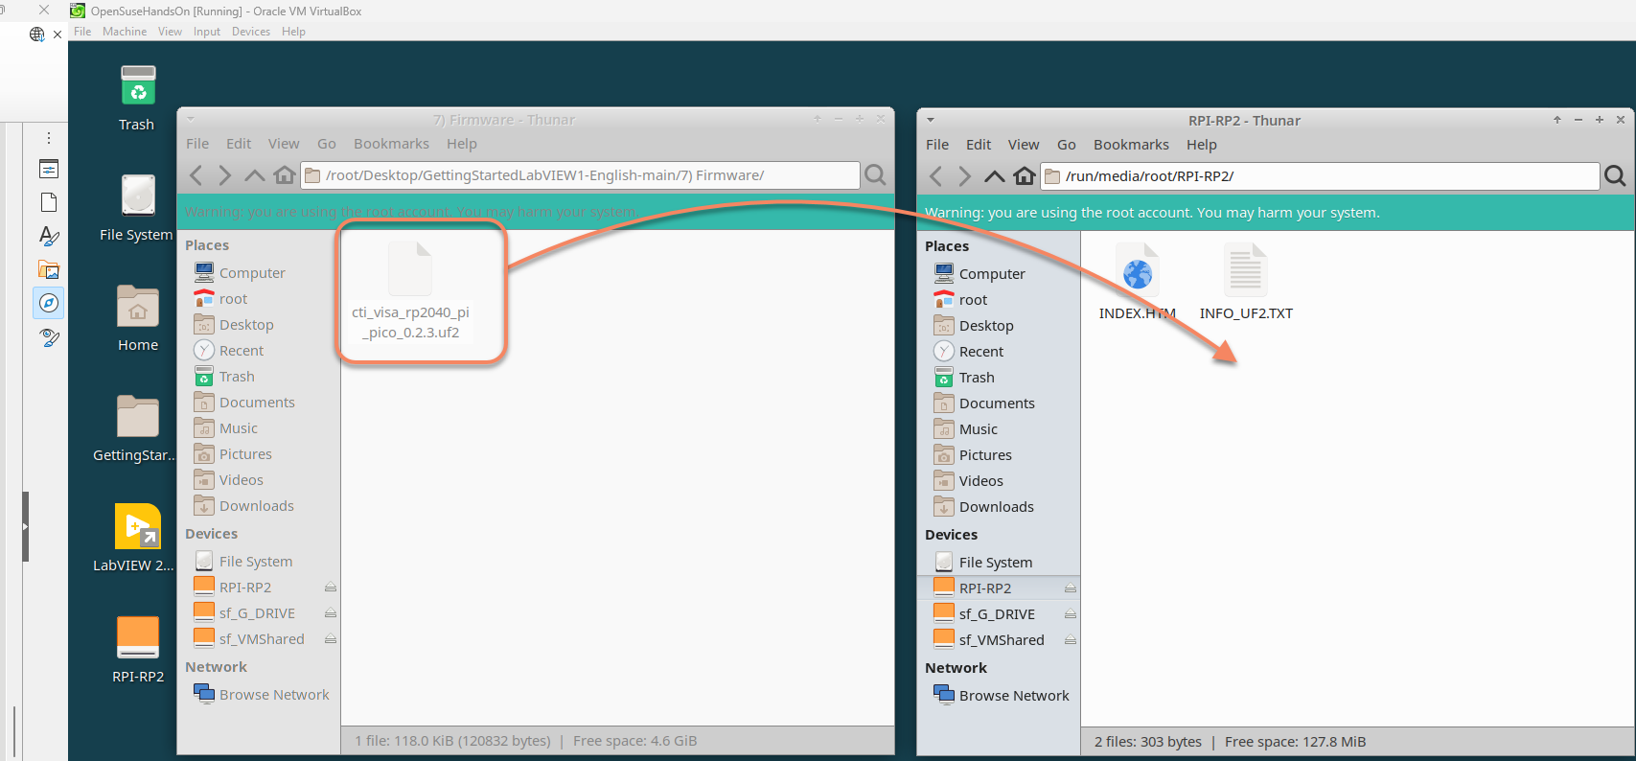1636x761 pixels.
Task: Select Documents in Firmware window sidebar
Action: coord(259,403)
